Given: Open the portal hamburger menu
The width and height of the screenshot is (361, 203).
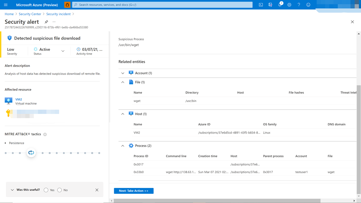Looking at the screenshot, I should (6, 5).
